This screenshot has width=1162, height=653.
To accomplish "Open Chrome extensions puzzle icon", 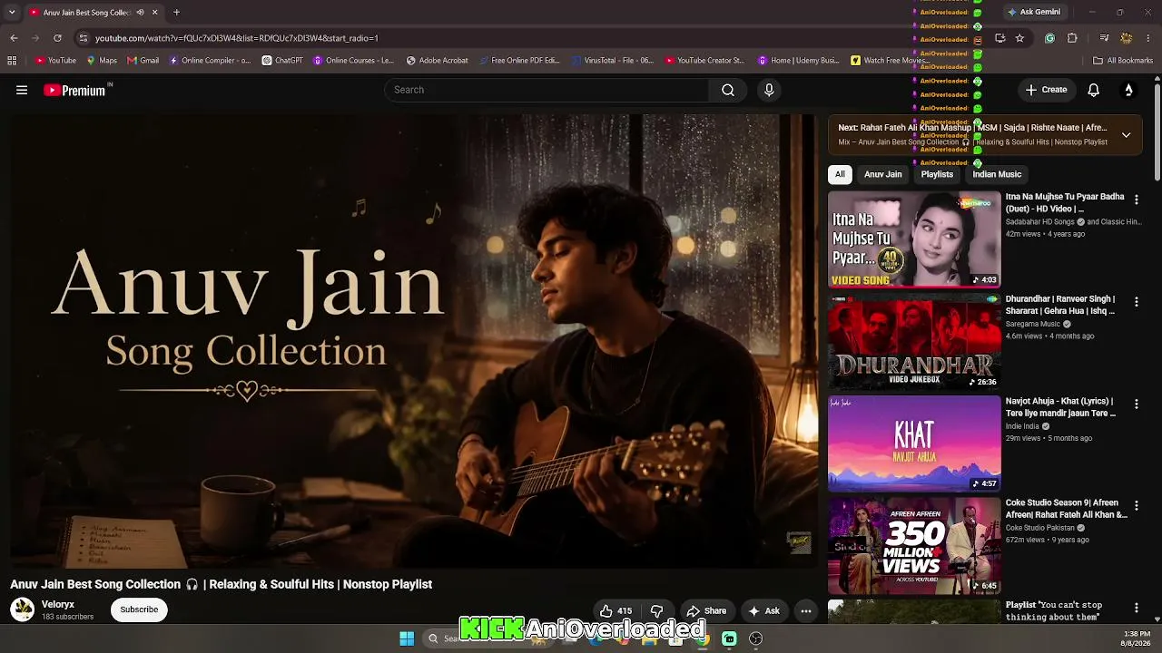I will point(1072,38).
